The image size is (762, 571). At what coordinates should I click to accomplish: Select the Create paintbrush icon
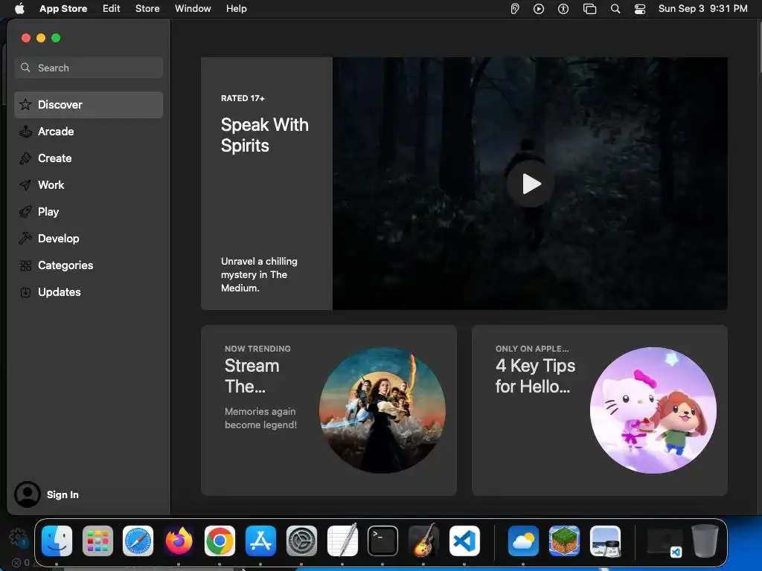click(25, 158)
